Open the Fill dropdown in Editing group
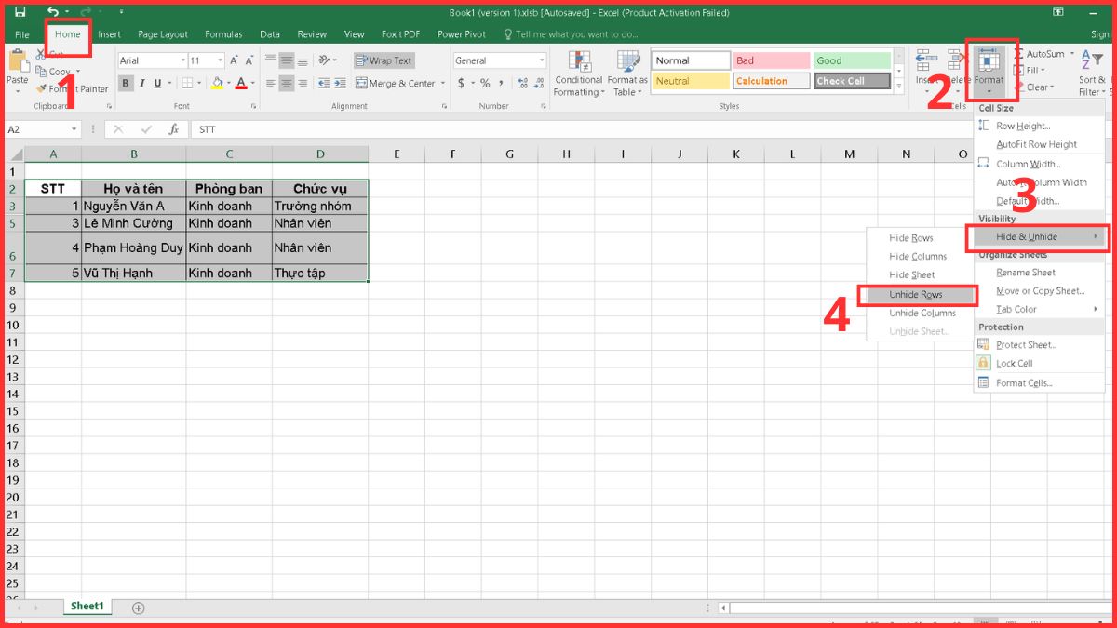This screenshot has width=1117, height=628. pos(1030,71)
